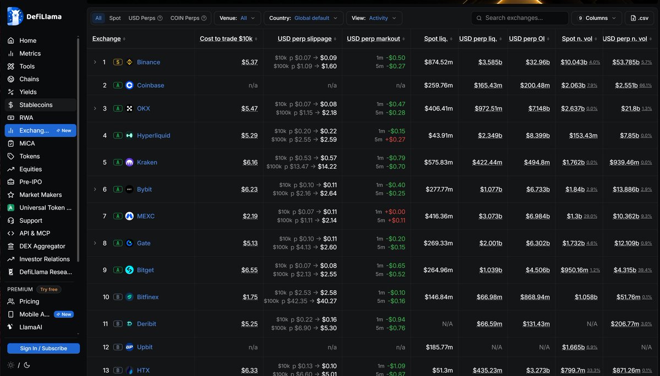Expand the Bybit row chevron
The width and height of the screenshot is (660, 376).
95,189
